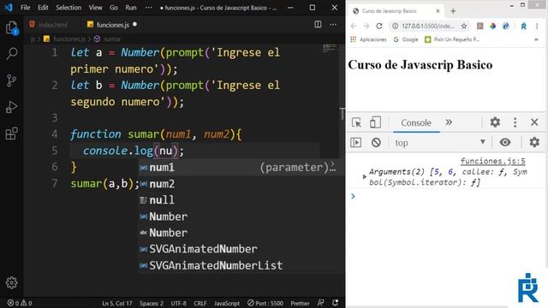Click Port : 5500 live server status
Image resolution: width=548 pixels, height=308 pixels.
click(265, 303)
